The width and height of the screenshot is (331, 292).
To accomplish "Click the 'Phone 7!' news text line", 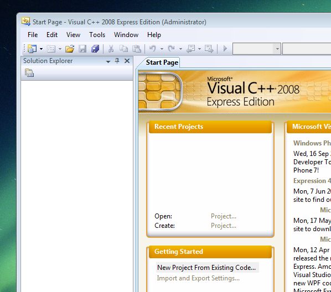I will pyautogui.click(x=306, y=170).
